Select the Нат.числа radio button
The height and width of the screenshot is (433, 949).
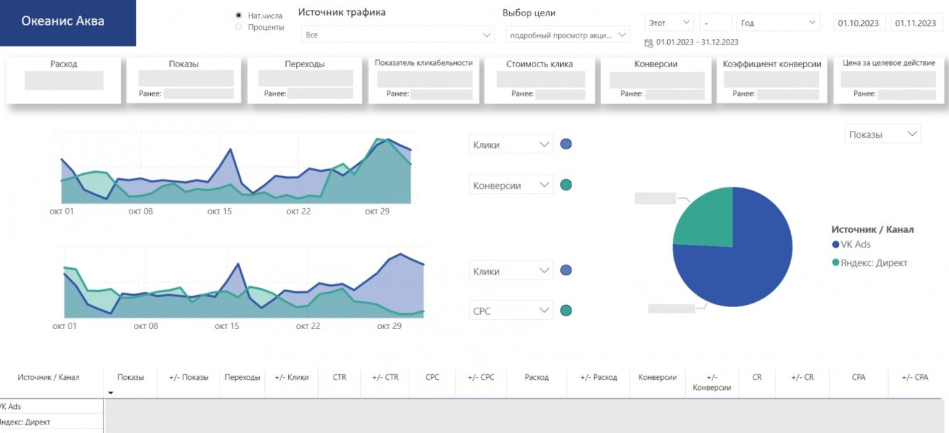pyautogui.click(x=239, y=15)
